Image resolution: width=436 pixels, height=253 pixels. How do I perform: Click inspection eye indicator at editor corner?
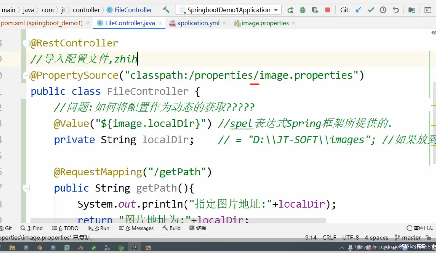point(433,33)
